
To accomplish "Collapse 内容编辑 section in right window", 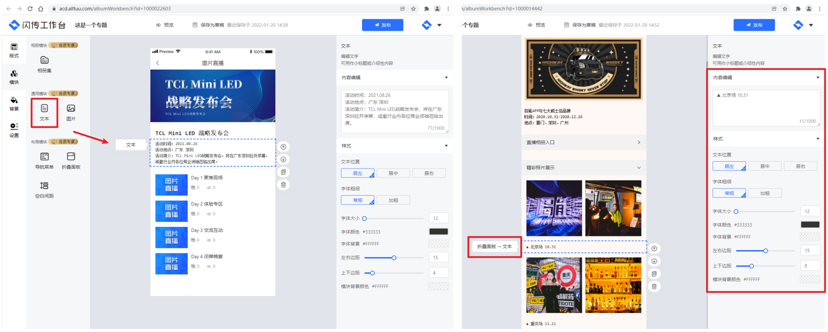I will (818, 78).
